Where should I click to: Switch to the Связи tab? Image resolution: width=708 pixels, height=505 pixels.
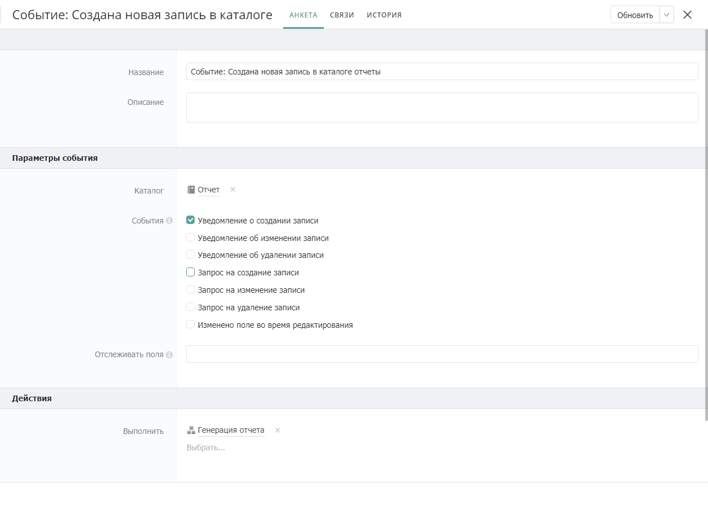pyautogui.click(x=342, y=15)
